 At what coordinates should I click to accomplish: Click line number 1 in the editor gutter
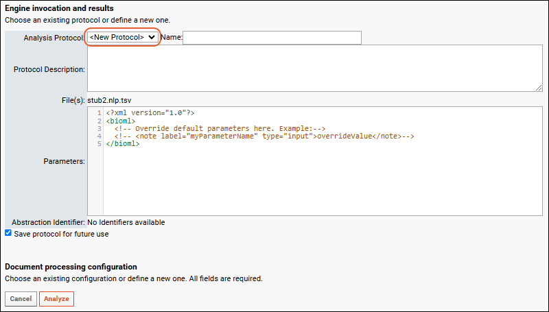tap(99, 113)
